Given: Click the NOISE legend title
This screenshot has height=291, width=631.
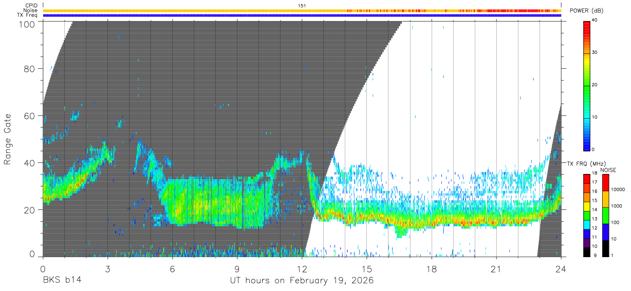Looking at the screenshot, I should [608, 170].
